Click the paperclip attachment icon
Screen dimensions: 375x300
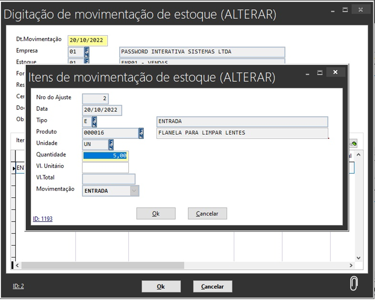click(354, 284)
